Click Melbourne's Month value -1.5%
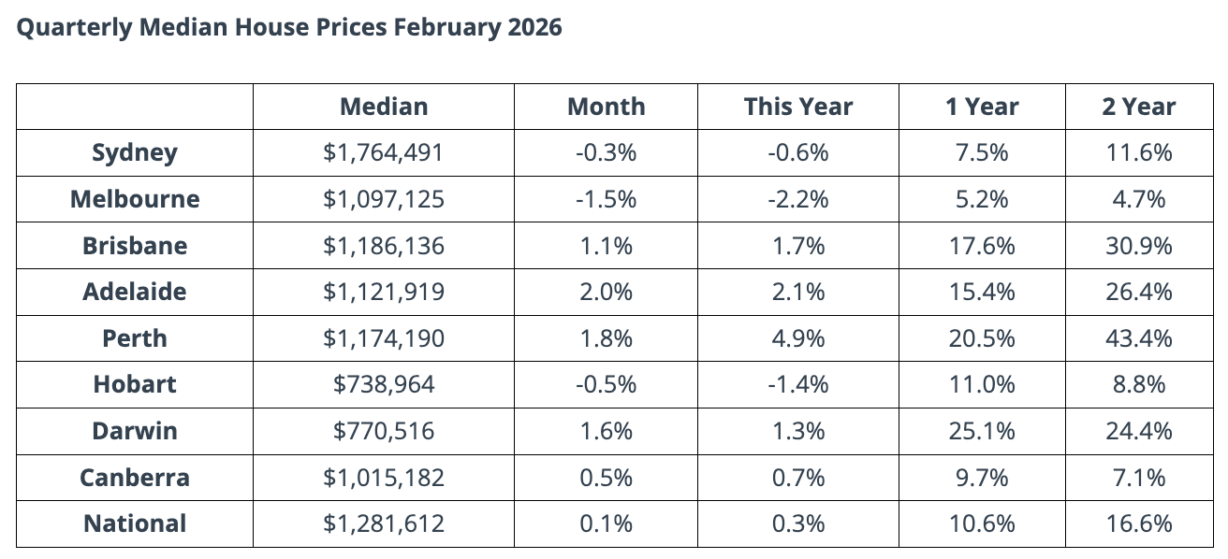Screen dimensions: 1228x559 pos(606,199)
